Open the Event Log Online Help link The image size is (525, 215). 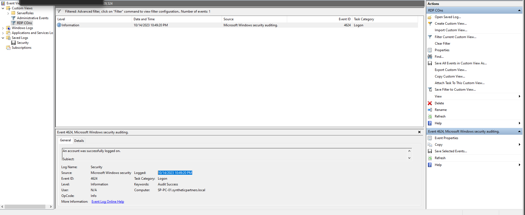click(x=108, y=202)
